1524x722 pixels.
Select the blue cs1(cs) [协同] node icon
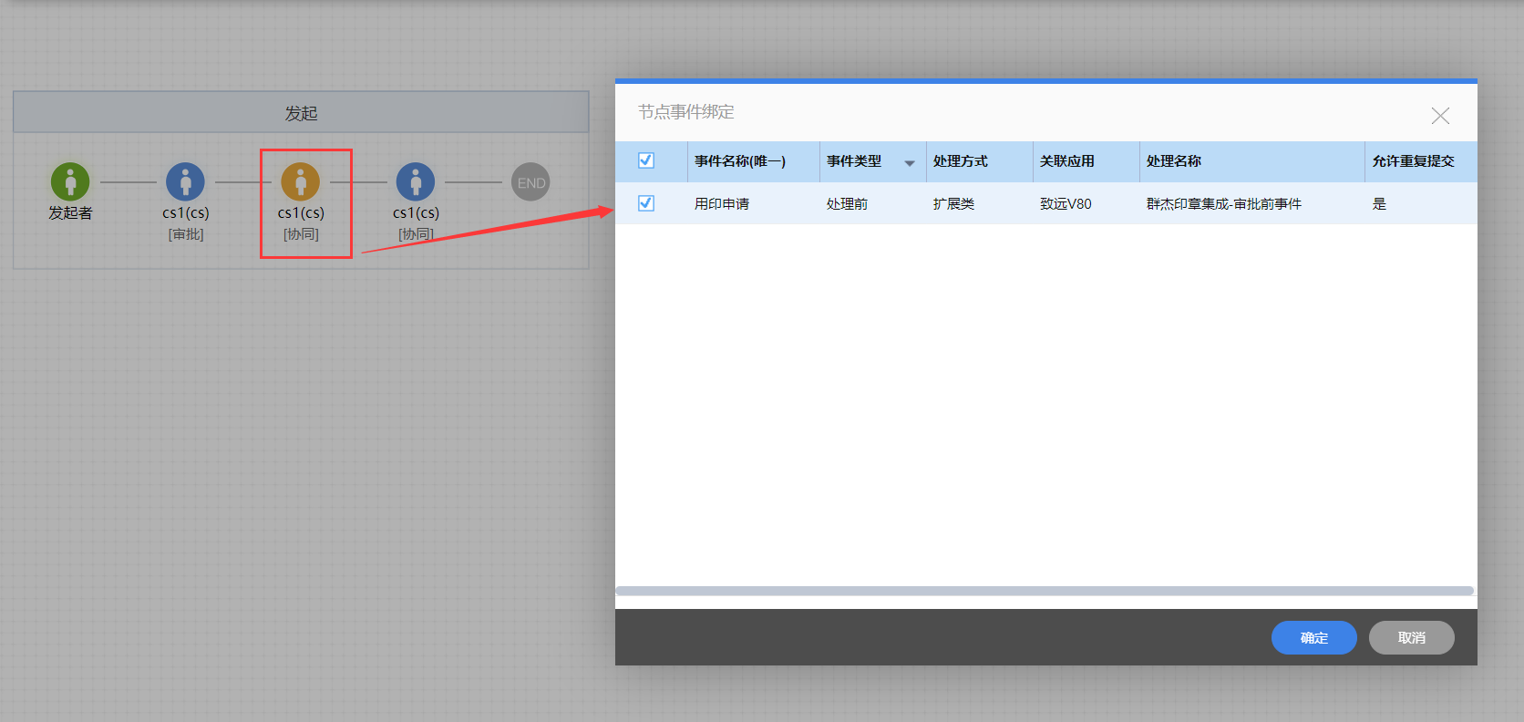tap(416, 181)
